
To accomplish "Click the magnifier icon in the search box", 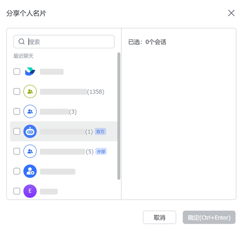I will click(x=21, y=41).
